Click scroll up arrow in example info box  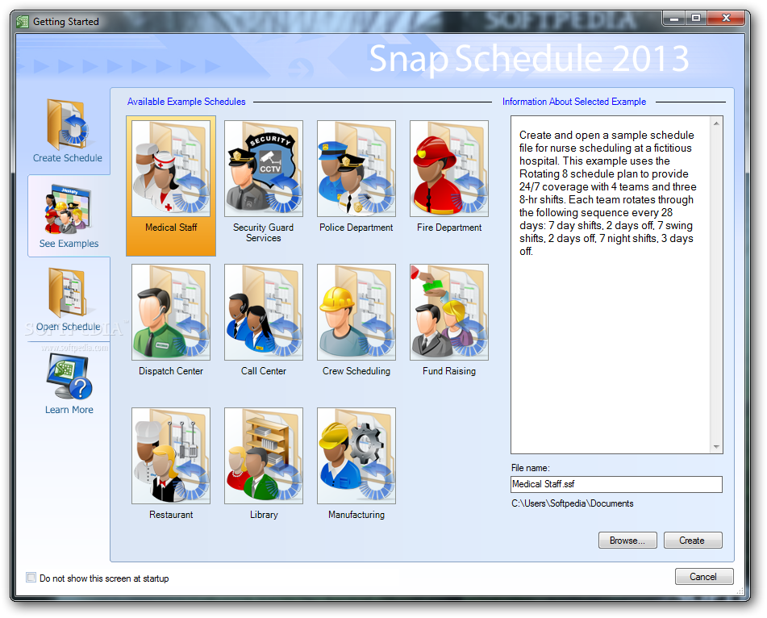tap(716, 123)
